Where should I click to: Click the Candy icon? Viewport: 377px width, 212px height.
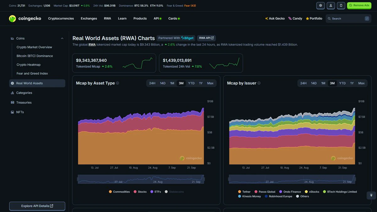click(x=290, y=19)
